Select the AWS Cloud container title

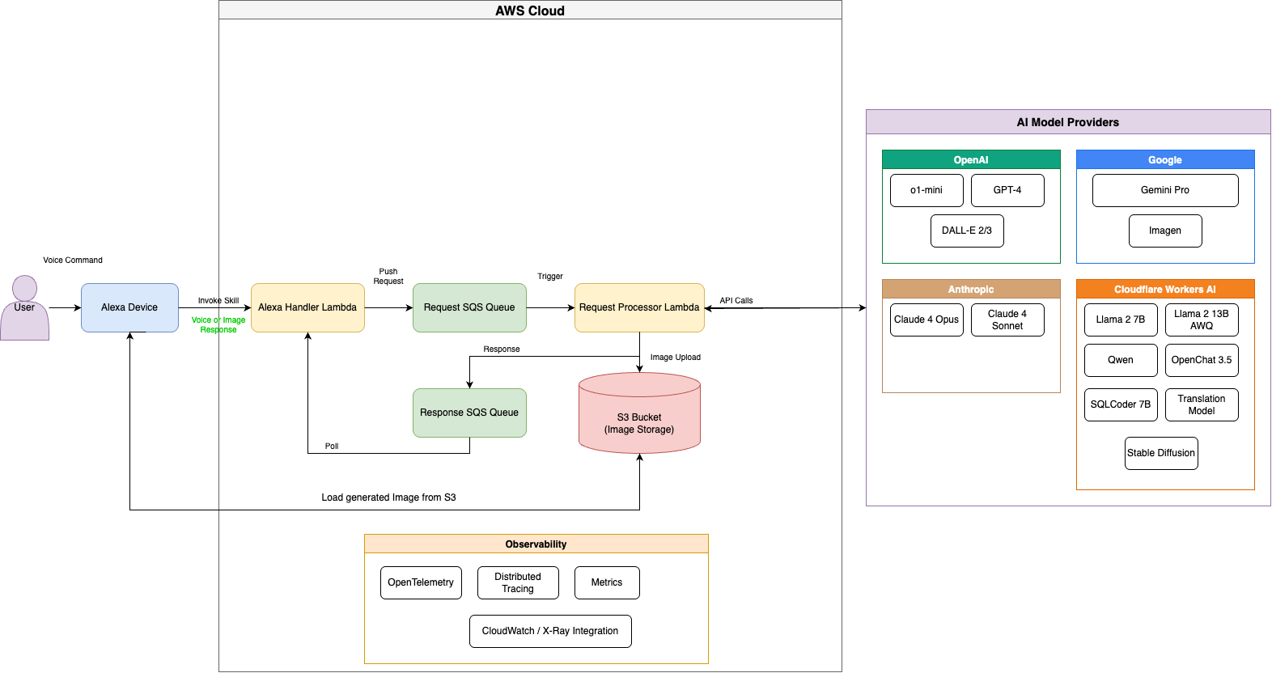[x=530, y=10]
